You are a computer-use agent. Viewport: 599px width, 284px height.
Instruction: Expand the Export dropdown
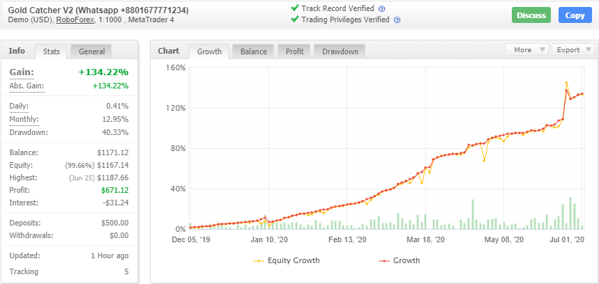tap(573, 50)
